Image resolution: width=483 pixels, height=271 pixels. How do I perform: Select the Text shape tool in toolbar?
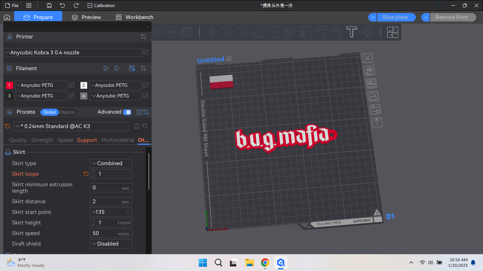coord(351,32)
